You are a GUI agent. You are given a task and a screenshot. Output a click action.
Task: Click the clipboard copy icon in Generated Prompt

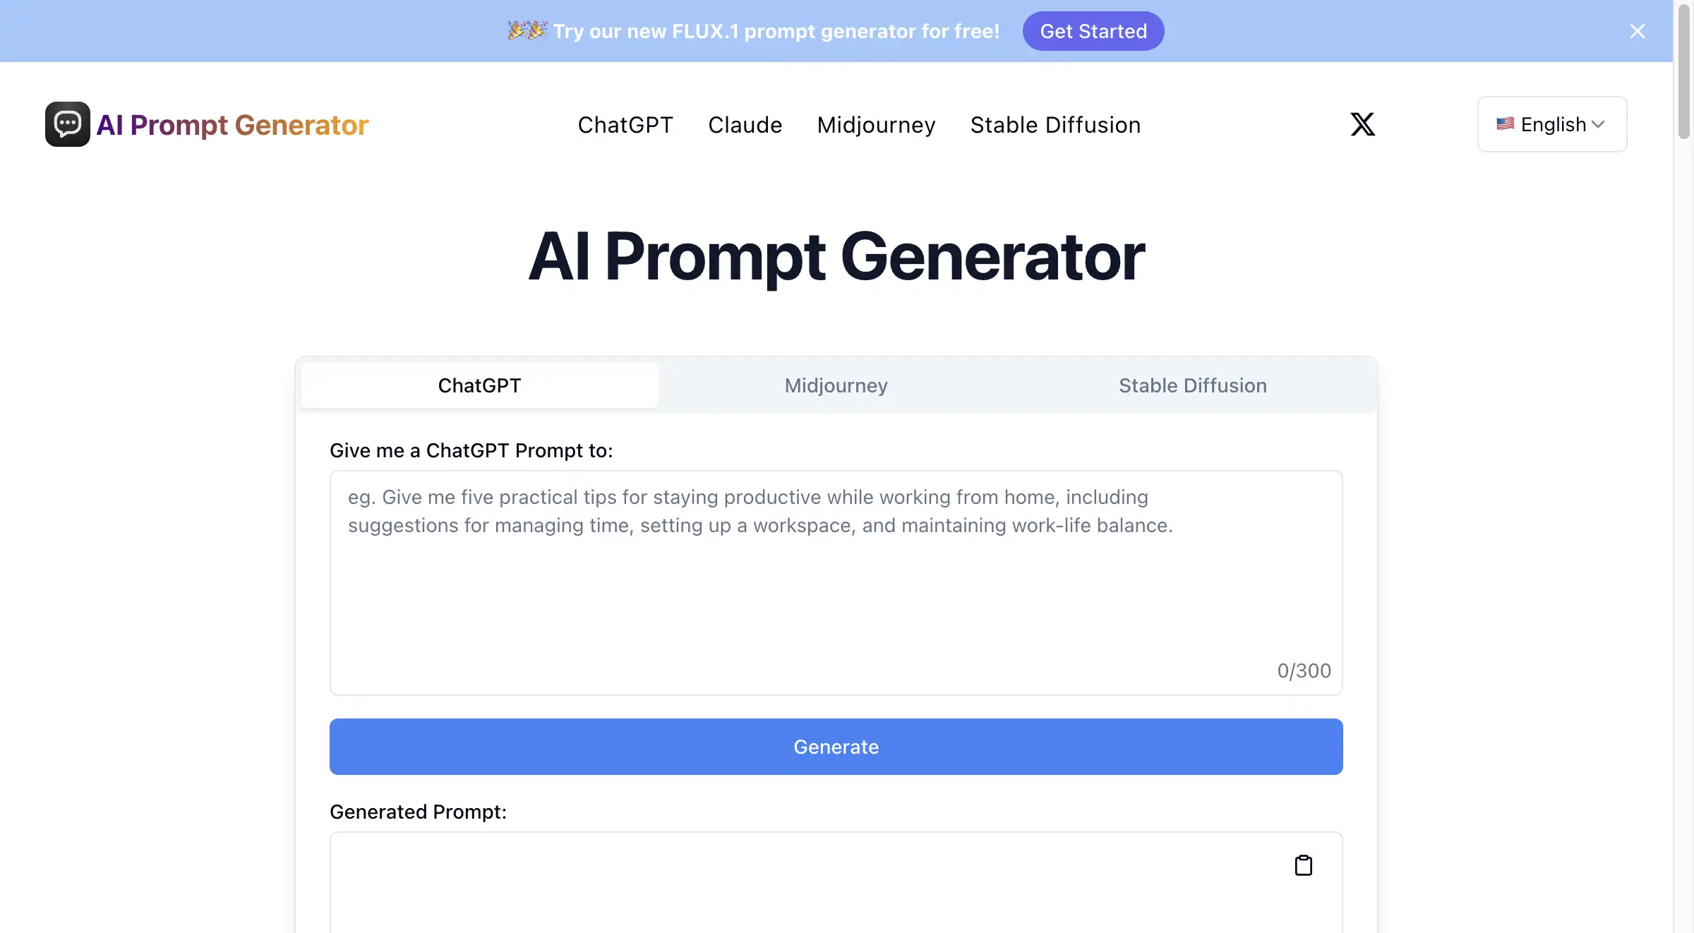click(x=1304, y=864)
